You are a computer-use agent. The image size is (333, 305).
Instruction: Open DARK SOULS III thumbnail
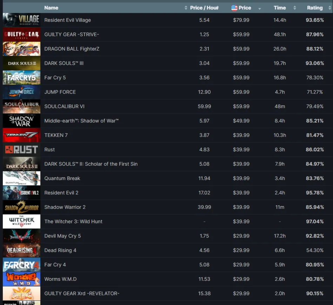point(21,63)
